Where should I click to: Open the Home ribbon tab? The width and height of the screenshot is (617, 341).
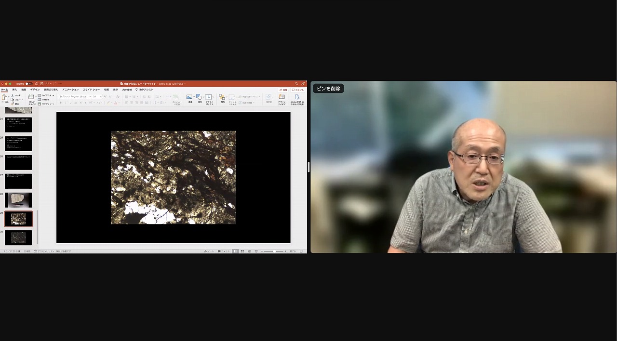[x=4, y=90]
